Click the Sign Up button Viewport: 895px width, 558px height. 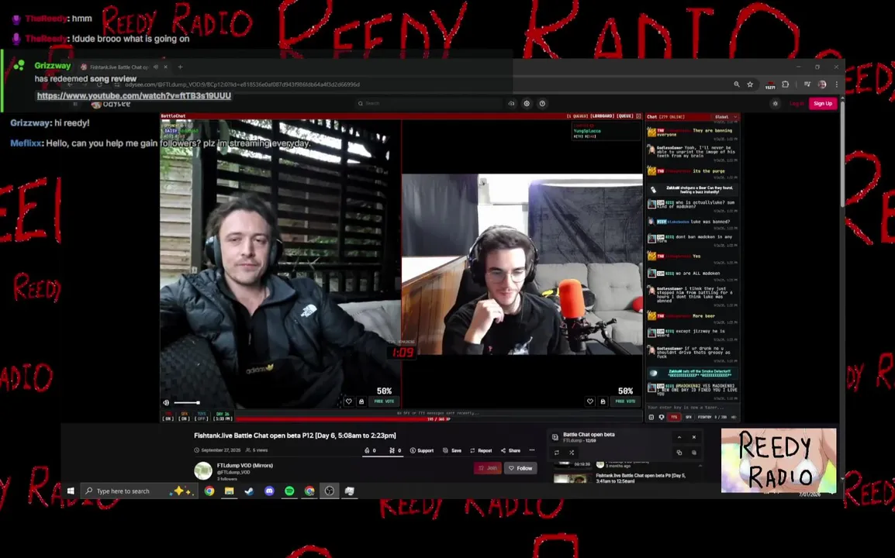click(x=823, y=103)
